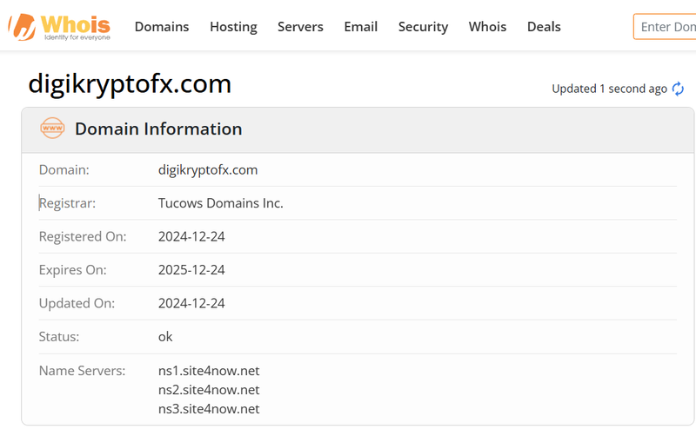Select the Expires On date 2025-12-24
Image resolution: width=696 pixels, height=429 pixels.
click(x=191, y=270)
